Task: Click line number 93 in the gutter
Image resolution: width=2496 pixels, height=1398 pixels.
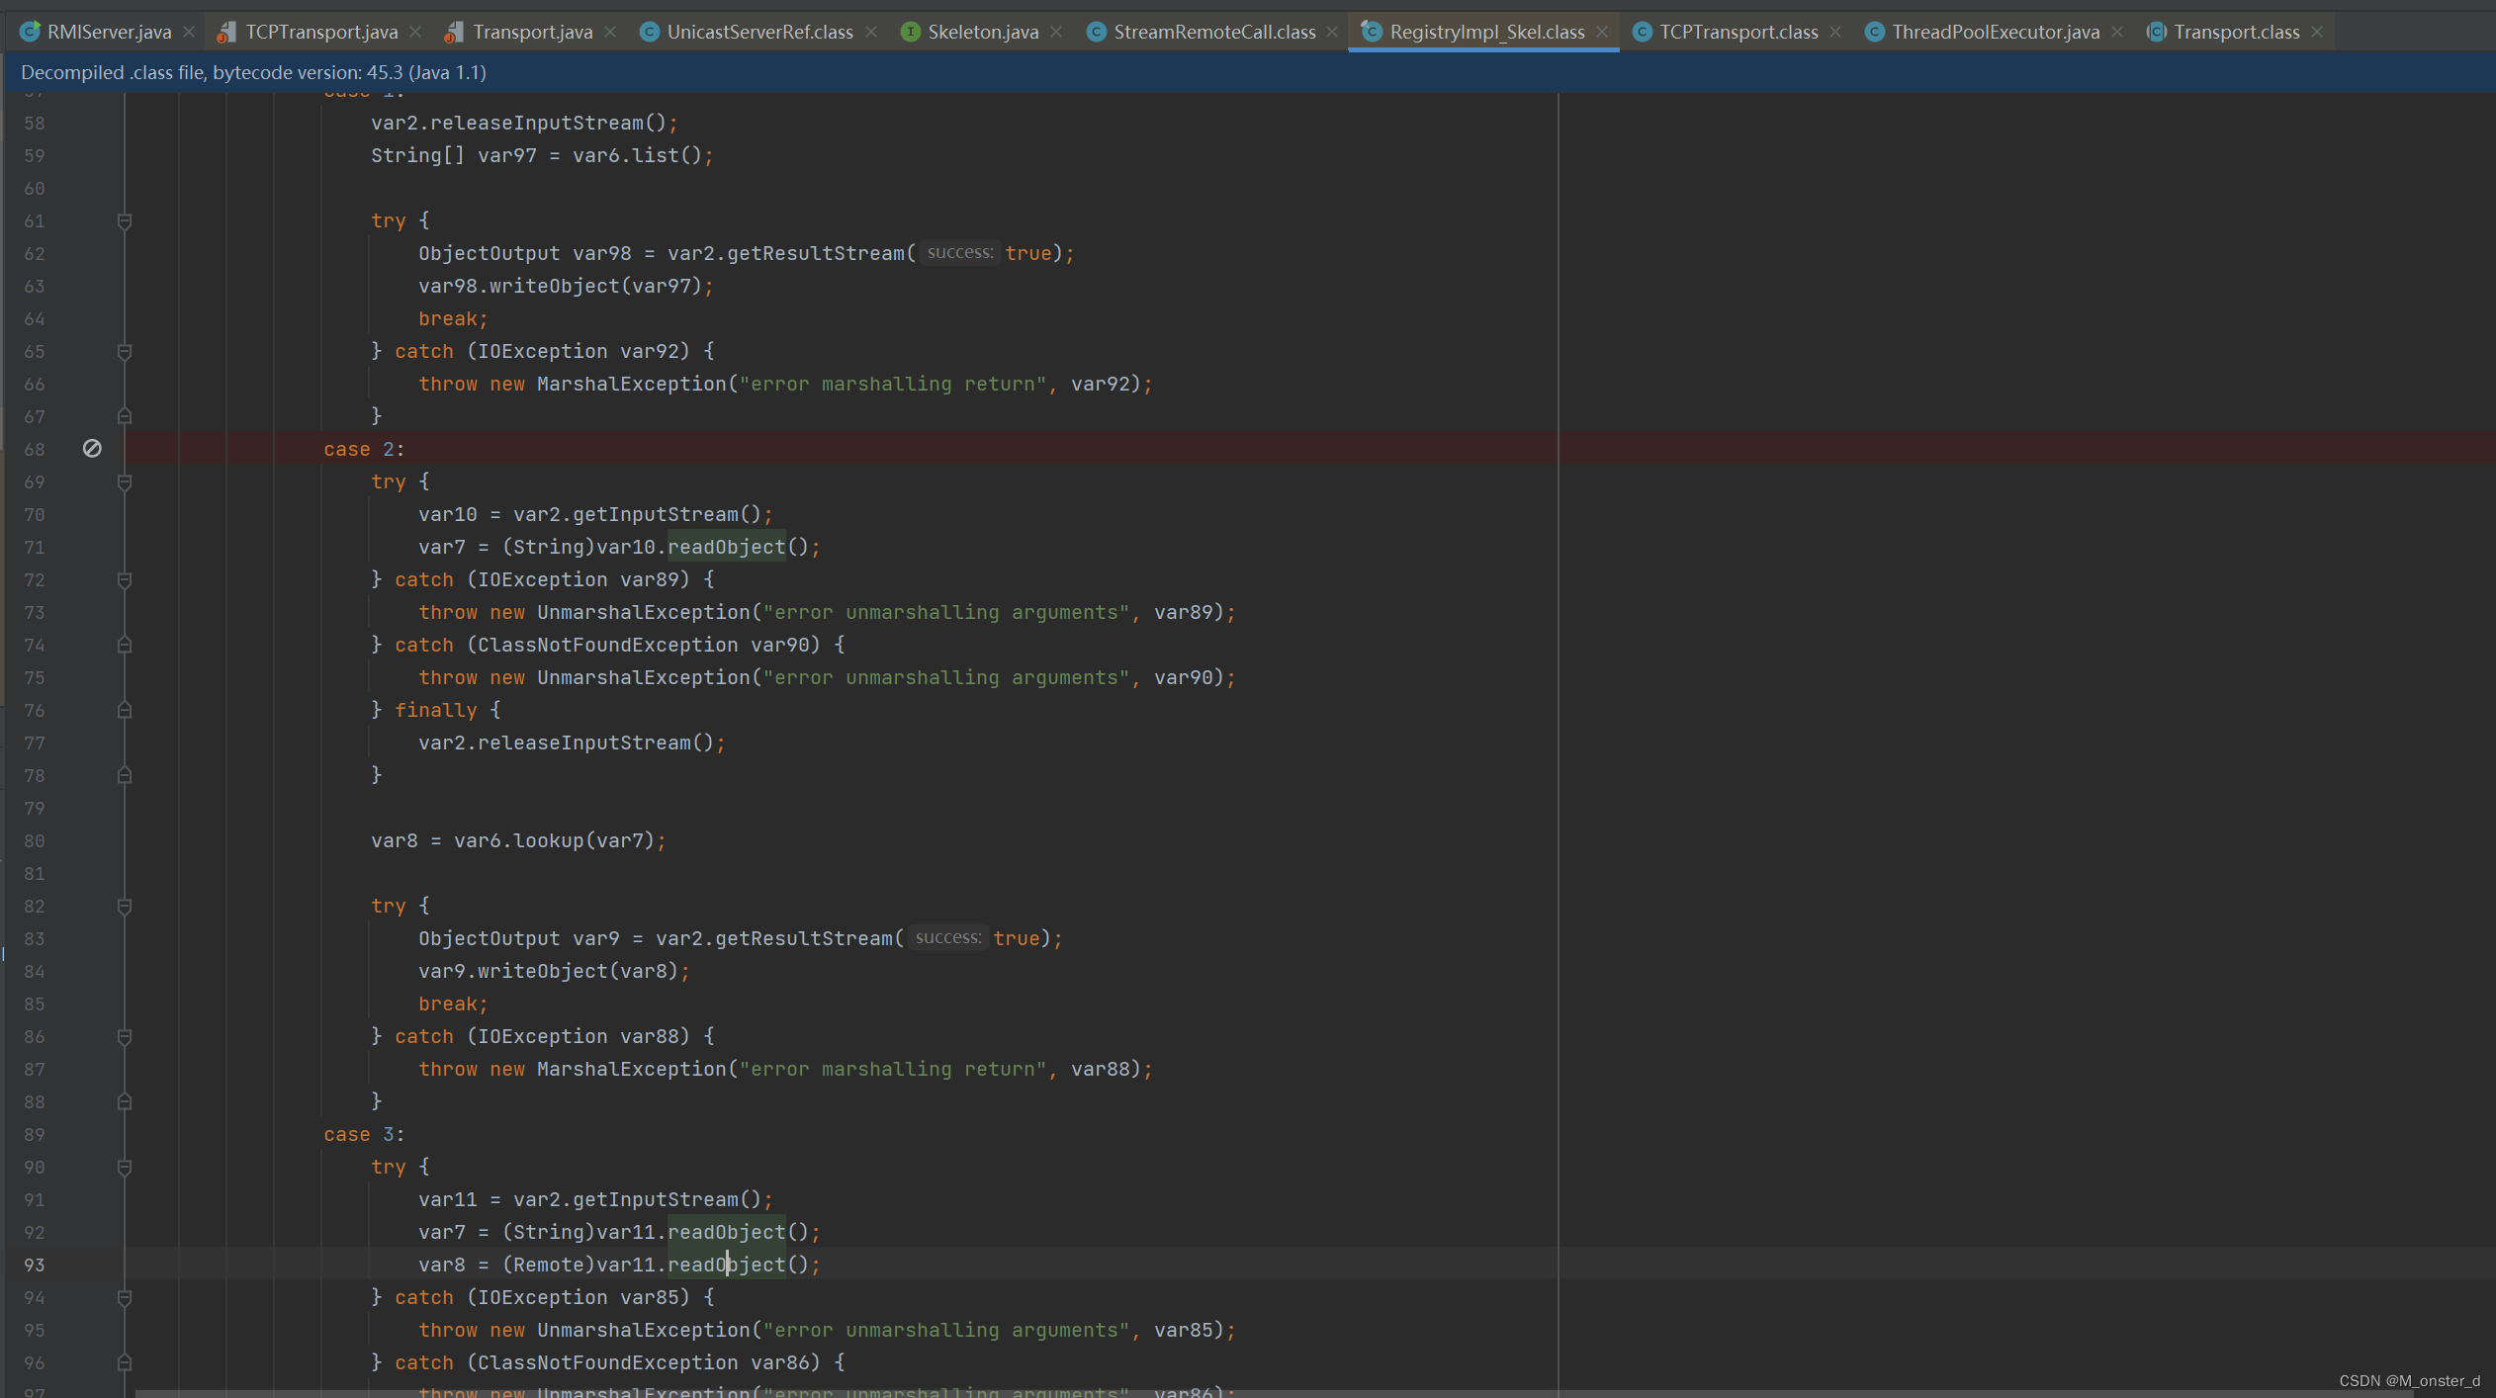Action: pos(35,1265)
